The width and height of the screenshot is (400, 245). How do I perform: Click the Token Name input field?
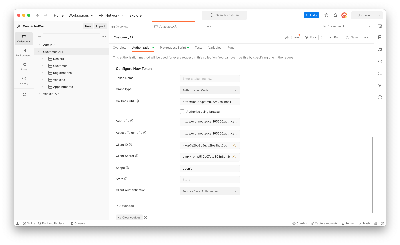coord(210,79)
